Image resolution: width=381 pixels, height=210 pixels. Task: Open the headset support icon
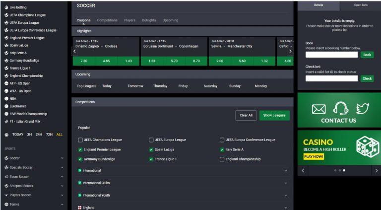coord(340,108)
